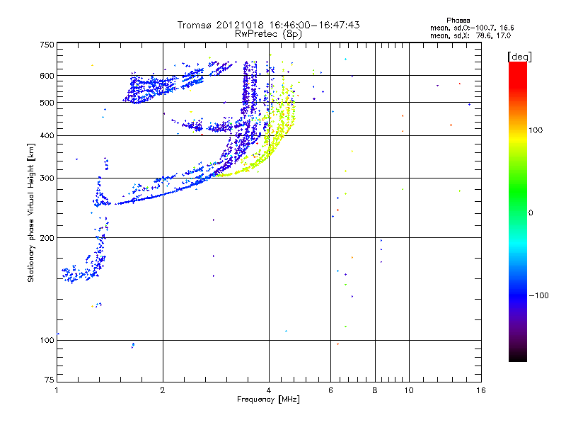Click the '300' height axis label
Screen dimensions: 566x425
[x=47, y=178]
